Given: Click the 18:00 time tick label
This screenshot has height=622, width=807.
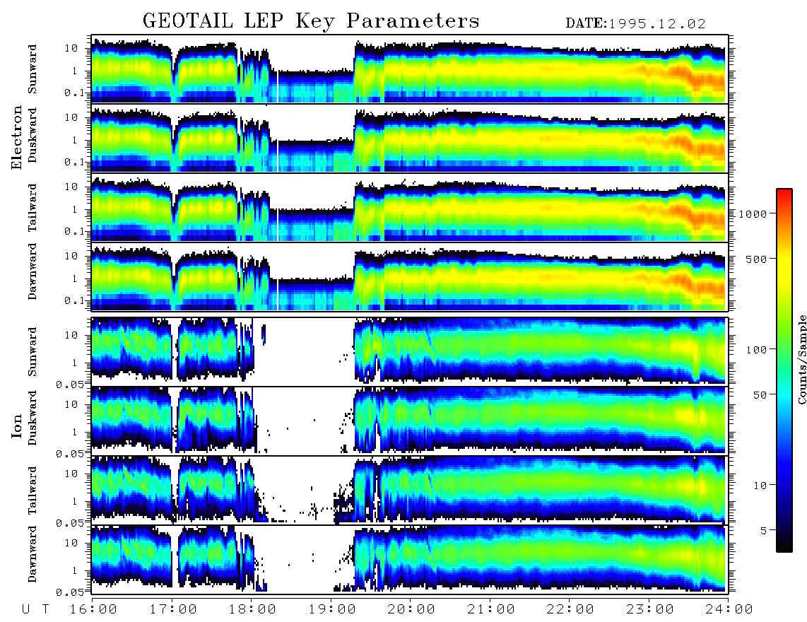Looking at the screenshot, I should pos(252,609).
